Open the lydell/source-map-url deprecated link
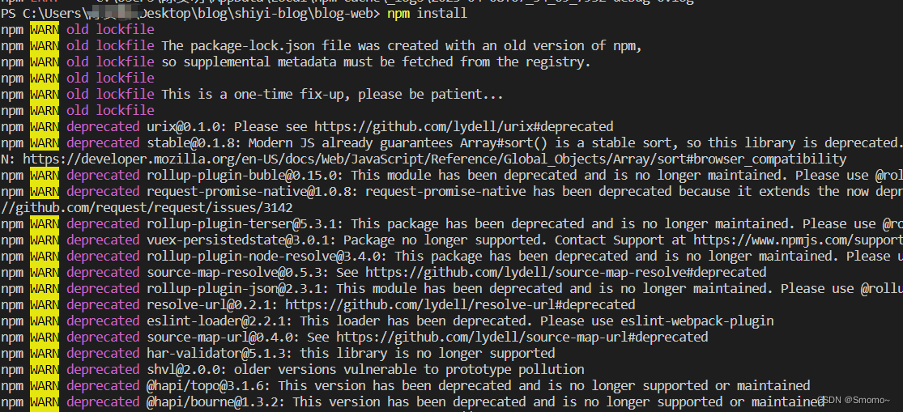903x412 pixels. click(x=522, y=337)
